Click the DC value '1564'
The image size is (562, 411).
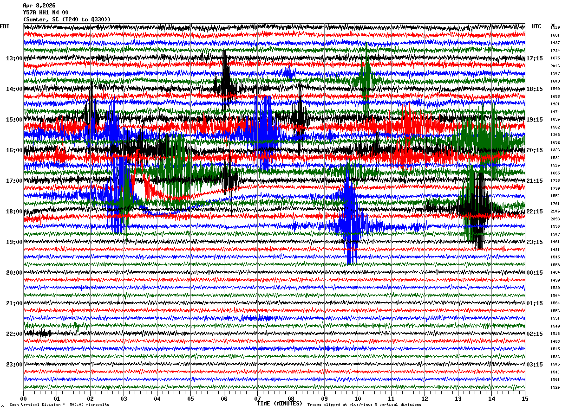555,303
